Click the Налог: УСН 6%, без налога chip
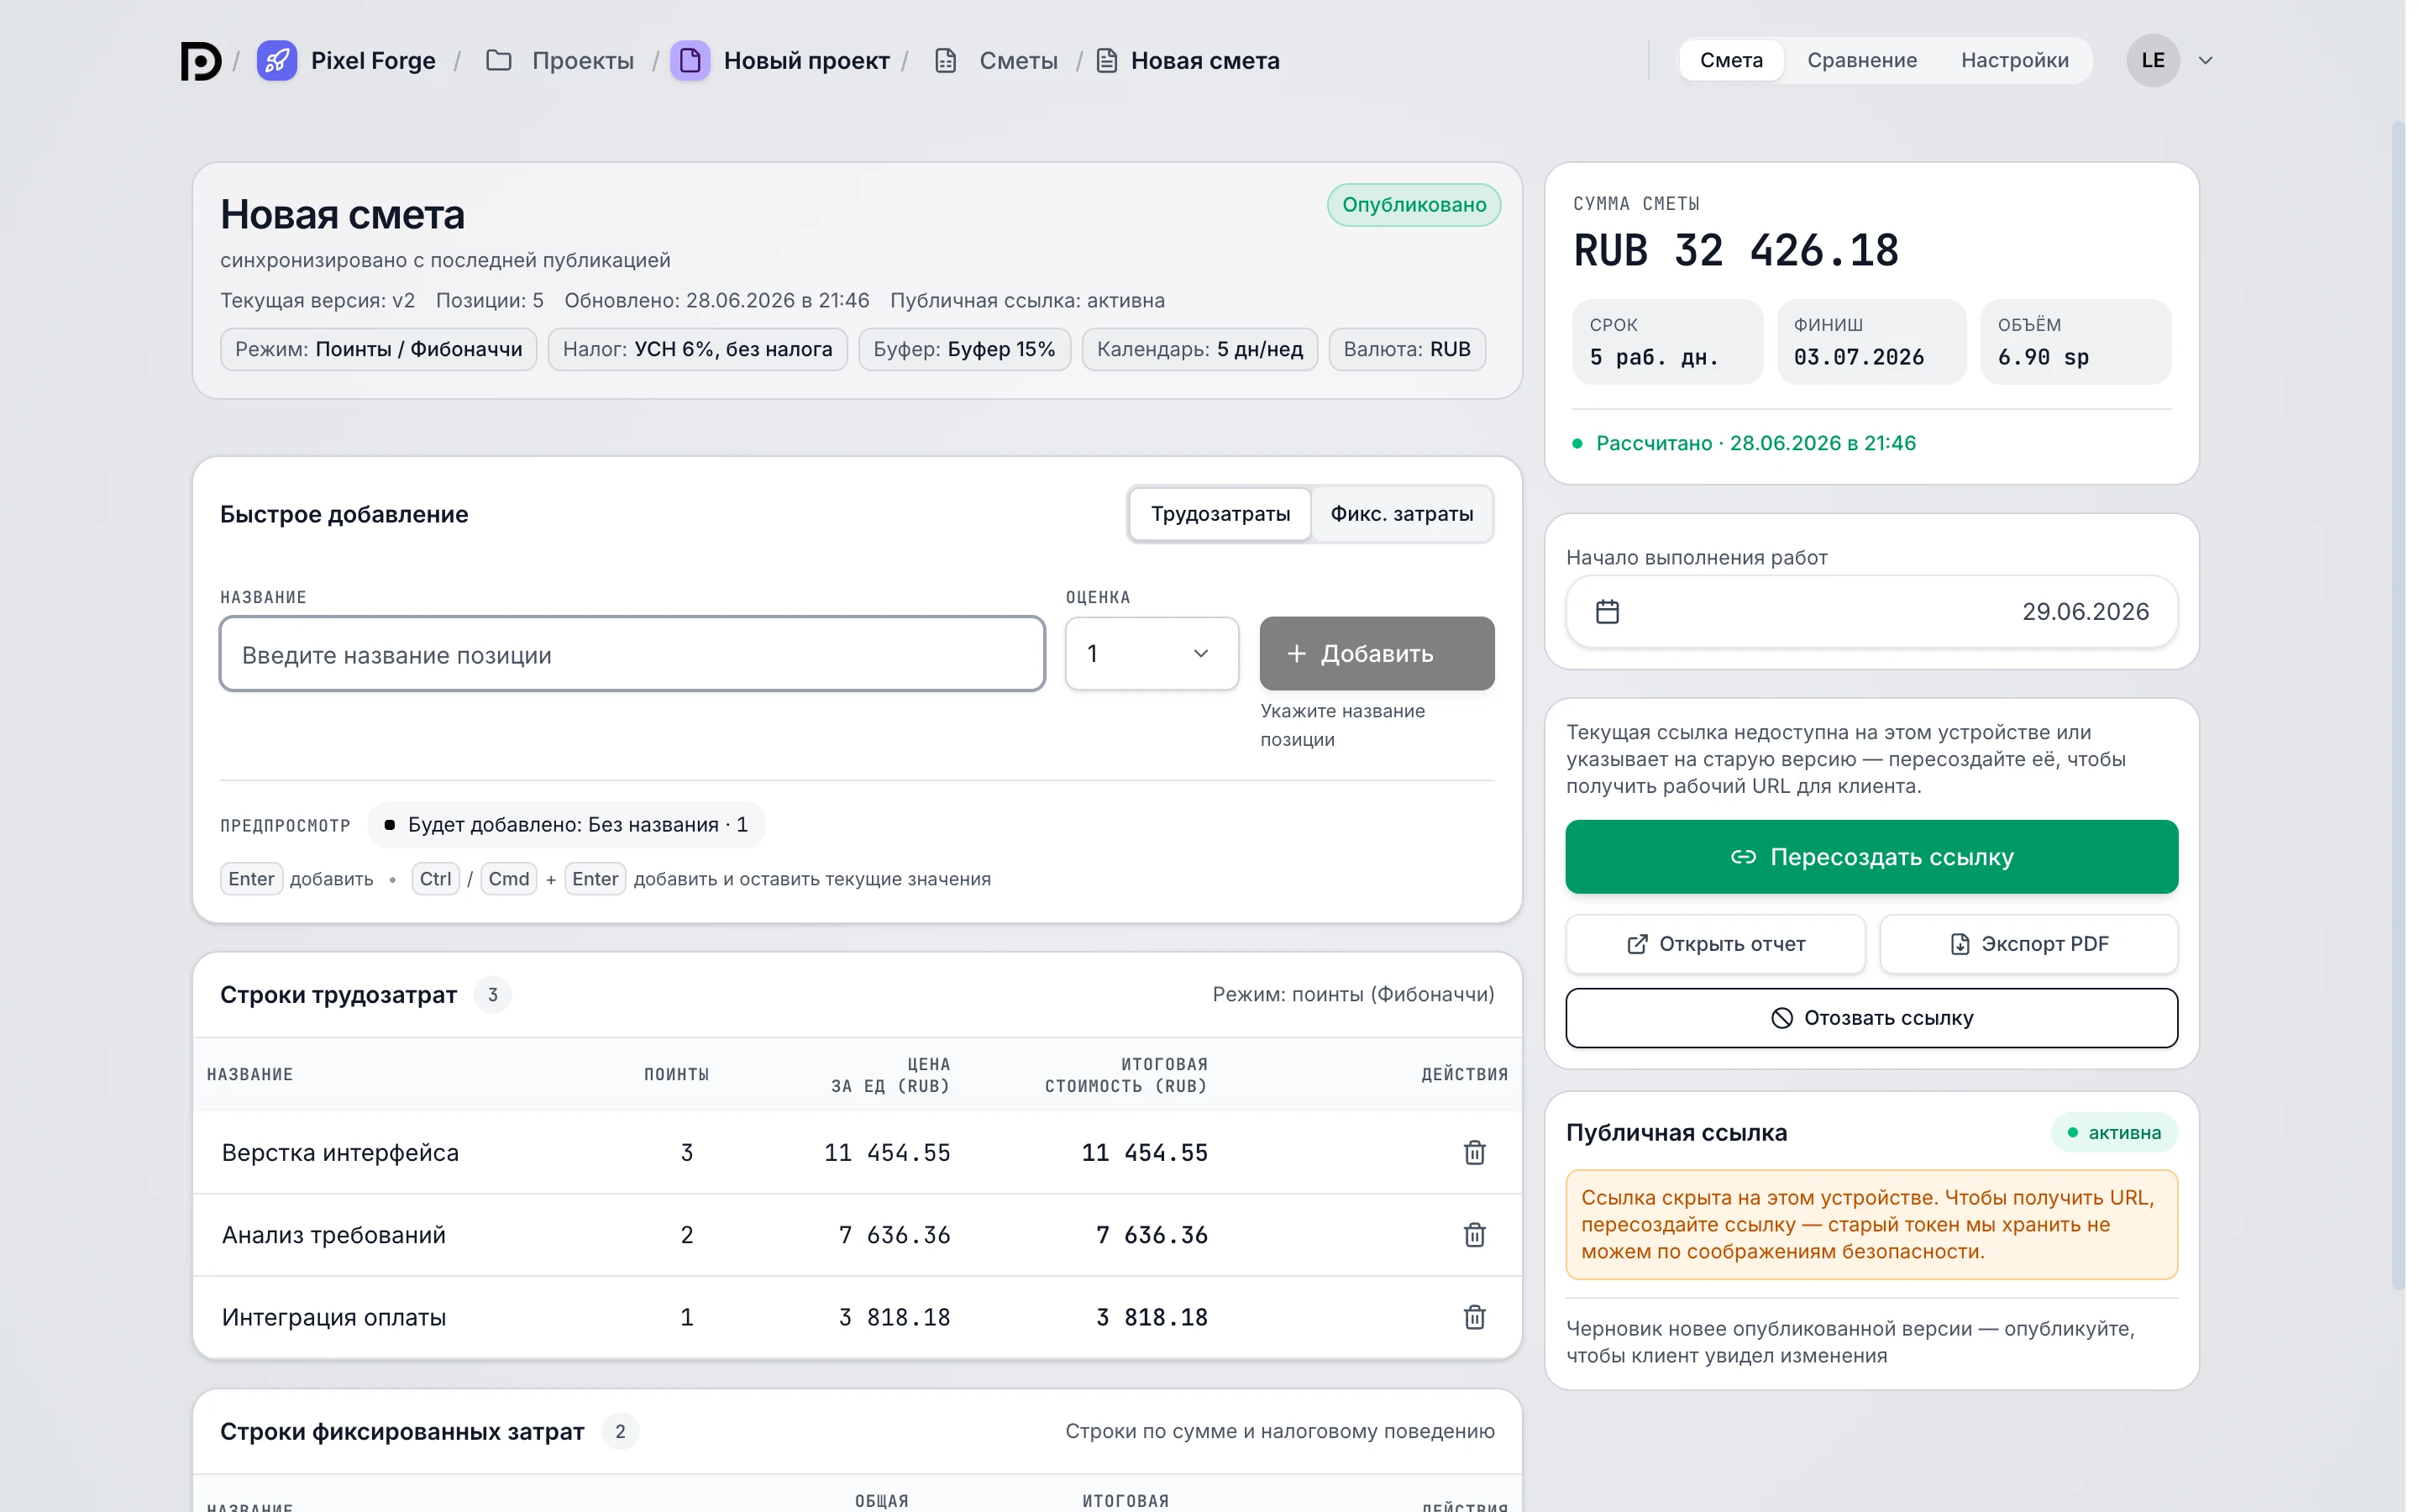 click(x=698, y=349)
